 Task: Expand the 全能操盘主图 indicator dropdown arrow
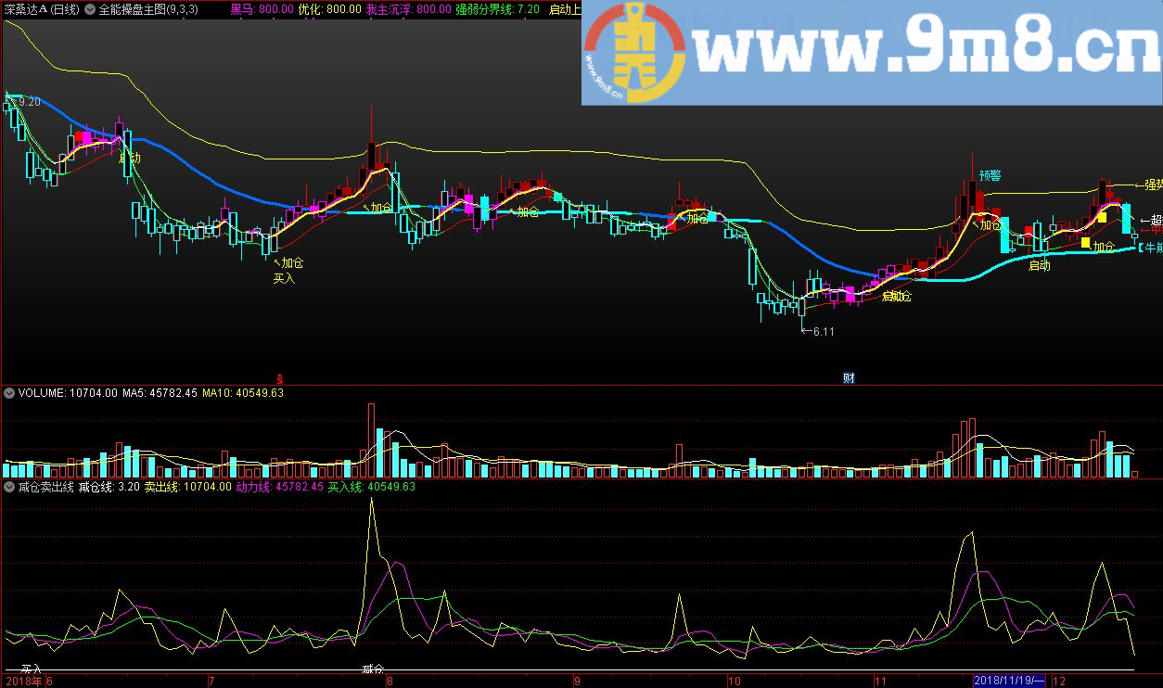[x=90, y=9]
